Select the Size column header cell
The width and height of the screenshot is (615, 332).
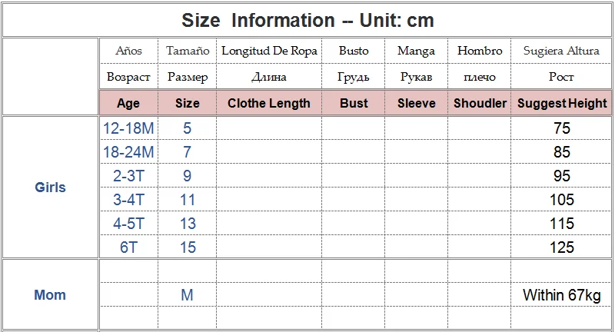[x=187, y=103]
